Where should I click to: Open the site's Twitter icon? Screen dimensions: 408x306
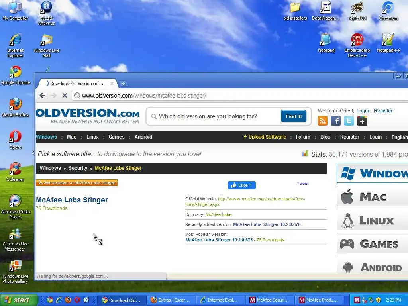tap(349, 121)
